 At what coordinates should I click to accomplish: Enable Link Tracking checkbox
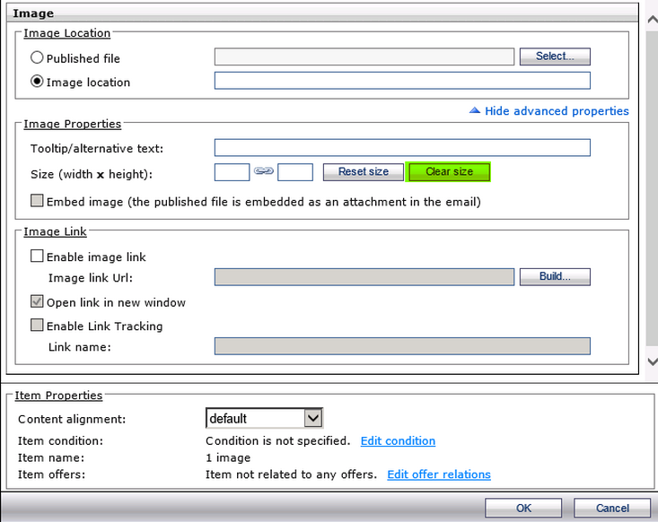tap(38, 326)
